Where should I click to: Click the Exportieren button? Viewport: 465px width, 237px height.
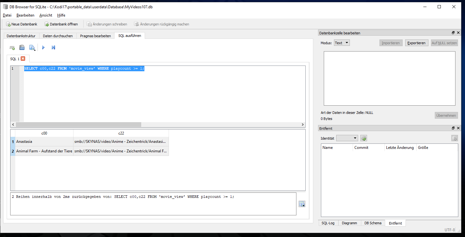[417, 43]
